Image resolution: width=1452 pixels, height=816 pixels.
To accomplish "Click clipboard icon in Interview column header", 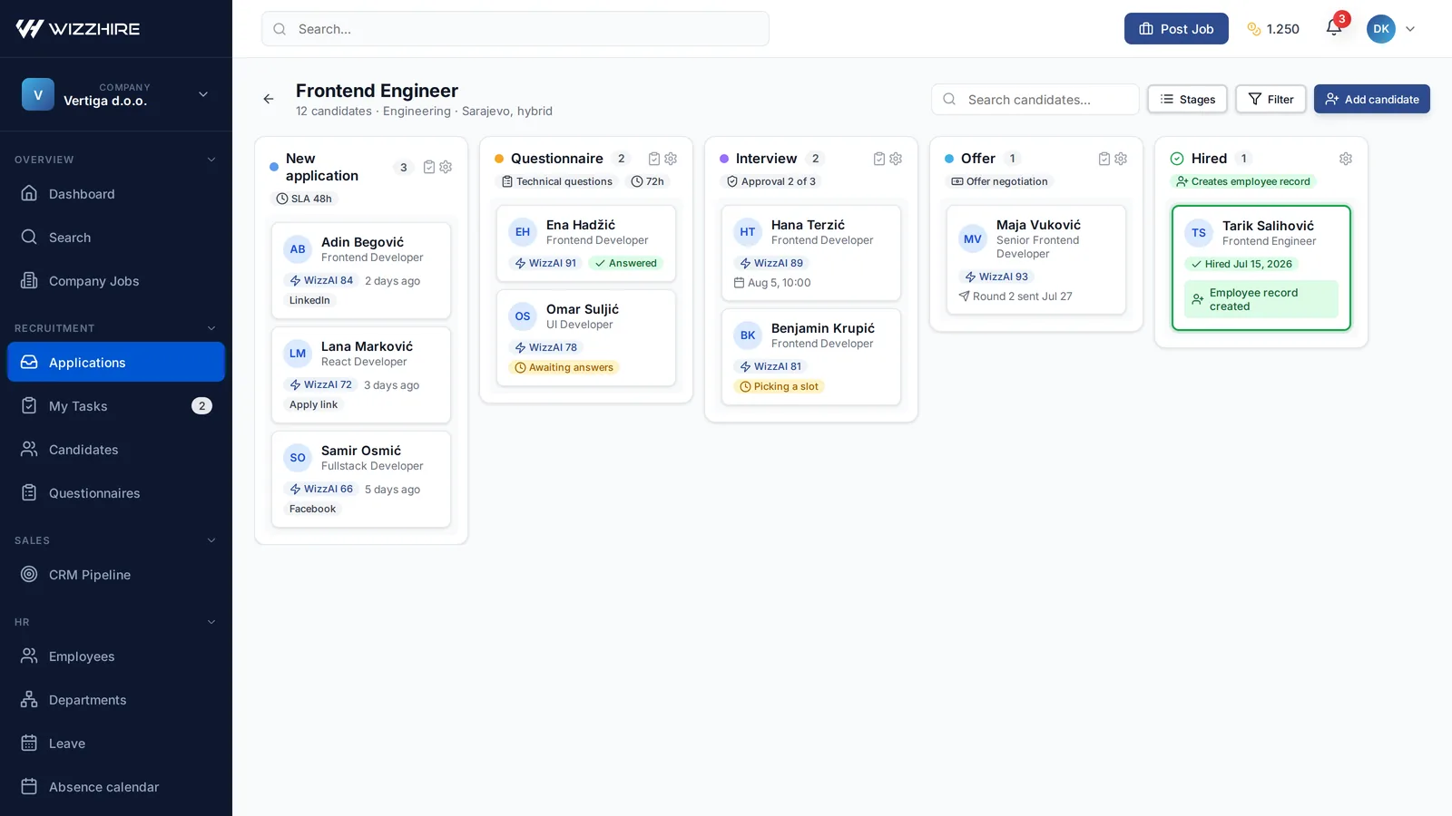I will tap(879, 159).
